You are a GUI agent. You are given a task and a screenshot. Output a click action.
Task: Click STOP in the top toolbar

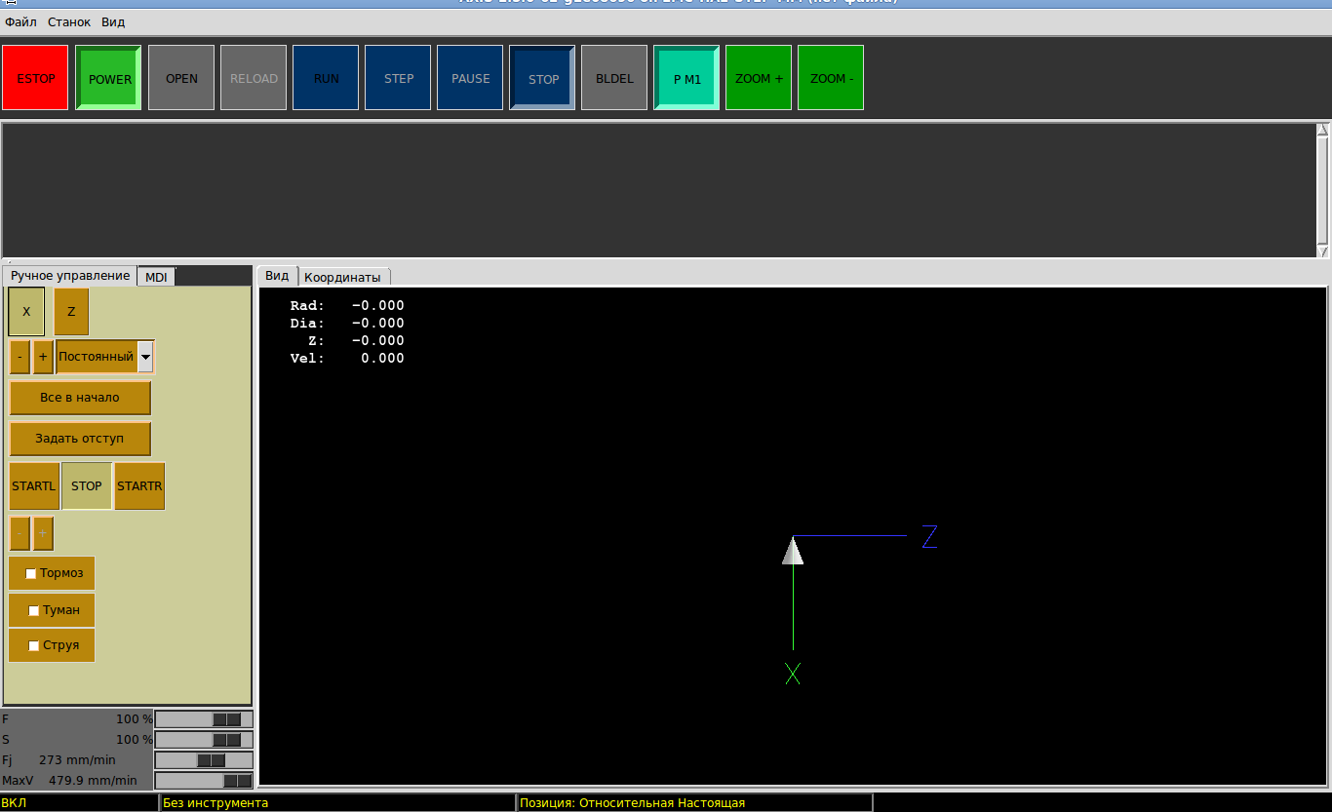[542, 78]
